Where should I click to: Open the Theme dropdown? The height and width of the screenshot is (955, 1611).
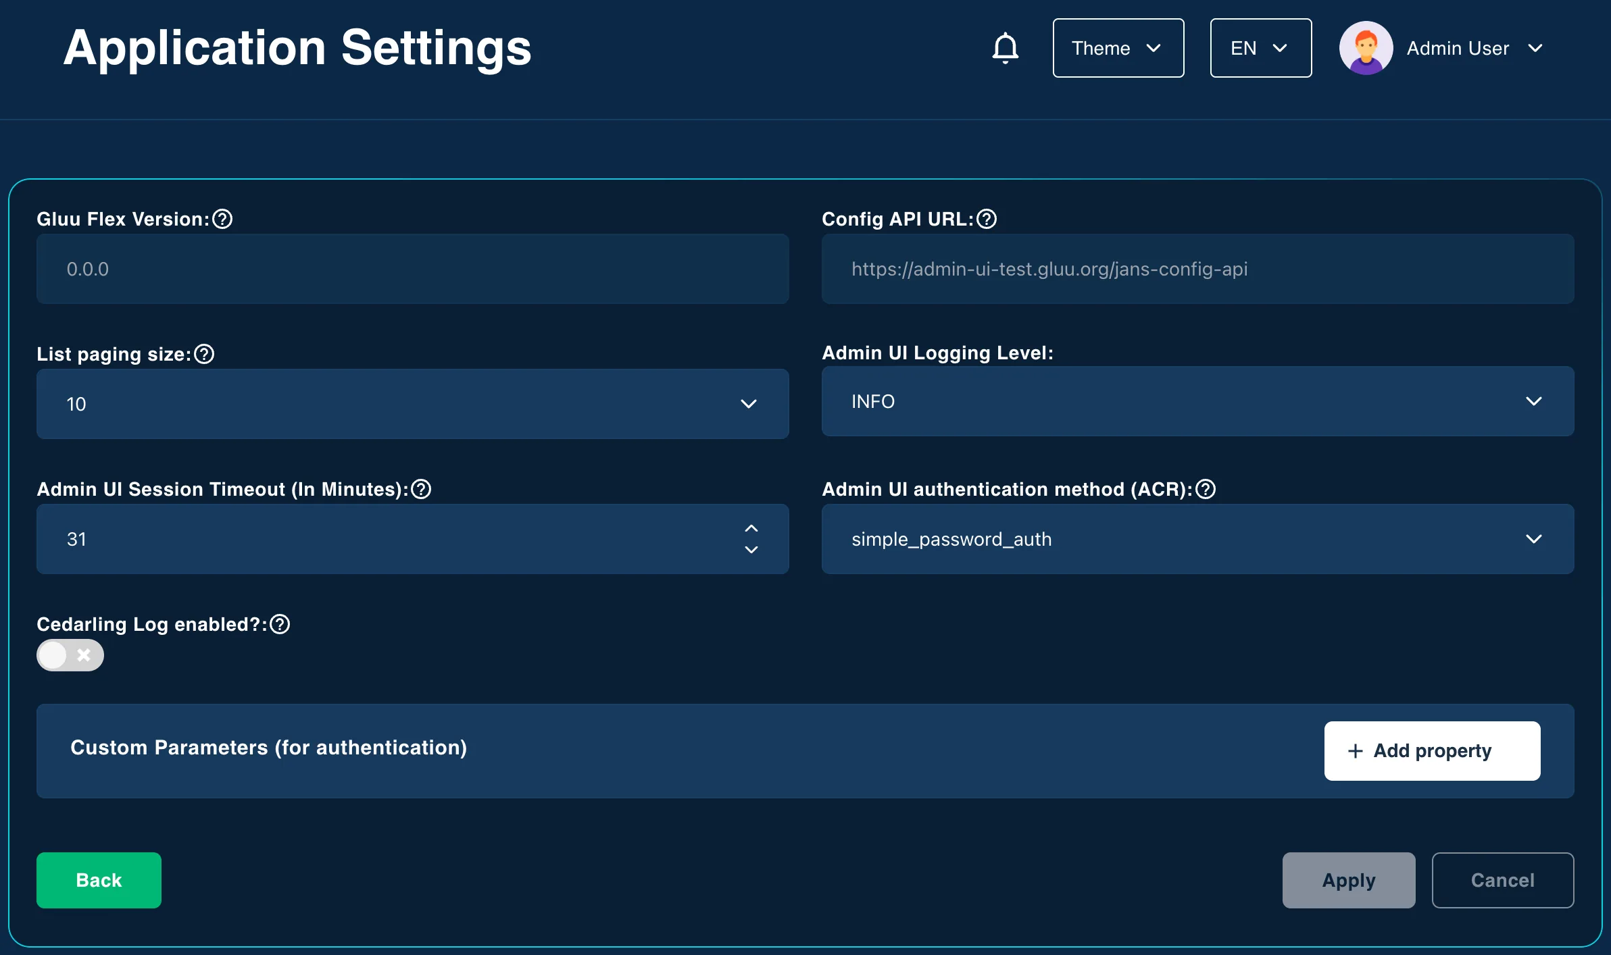pos(1118,48)
